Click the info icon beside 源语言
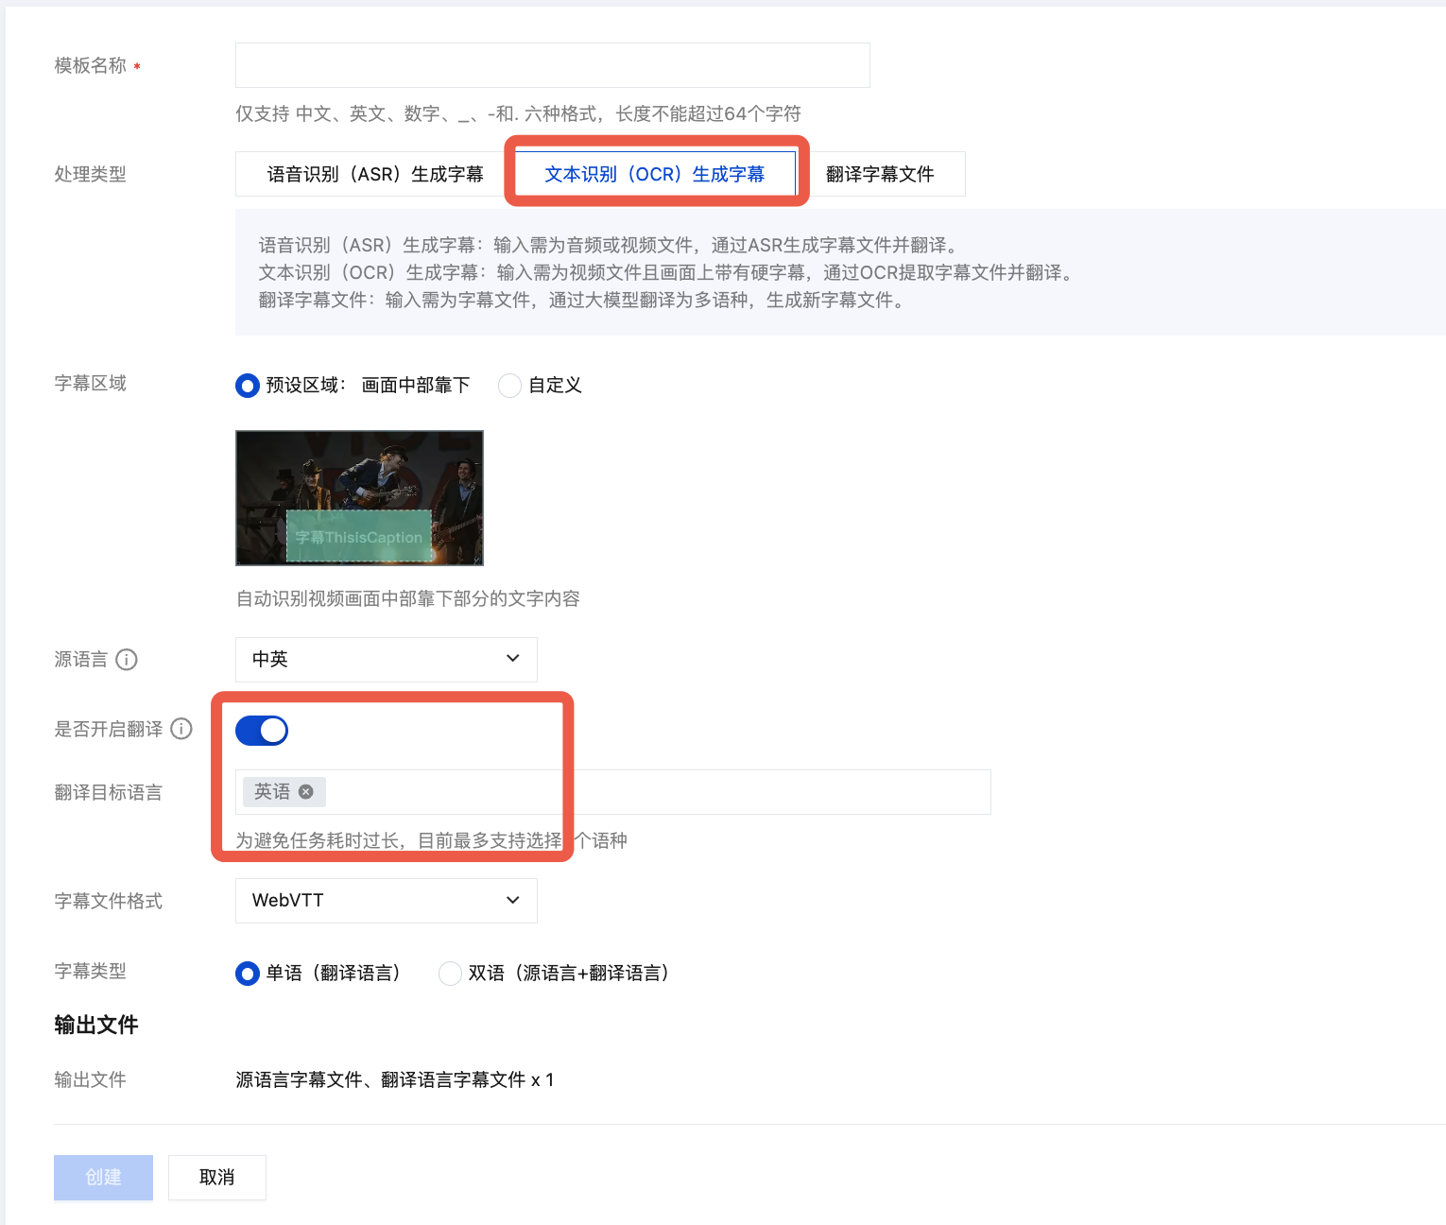The width and height of the screenshot is (1446, 1225). [127, 660]
